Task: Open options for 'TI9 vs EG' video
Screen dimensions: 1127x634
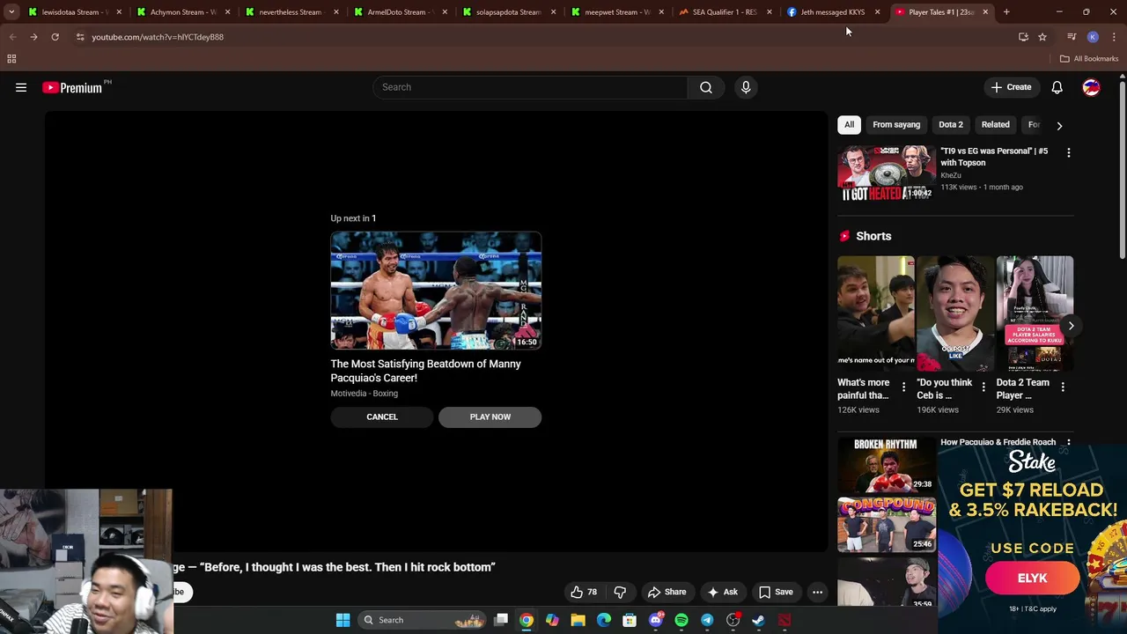Action: point(1069,152)
